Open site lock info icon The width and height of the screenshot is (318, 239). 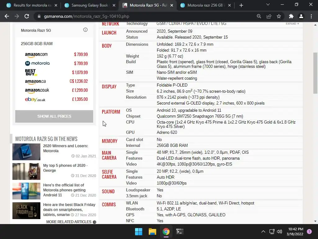pyautogui.click(x=39, y=16)
